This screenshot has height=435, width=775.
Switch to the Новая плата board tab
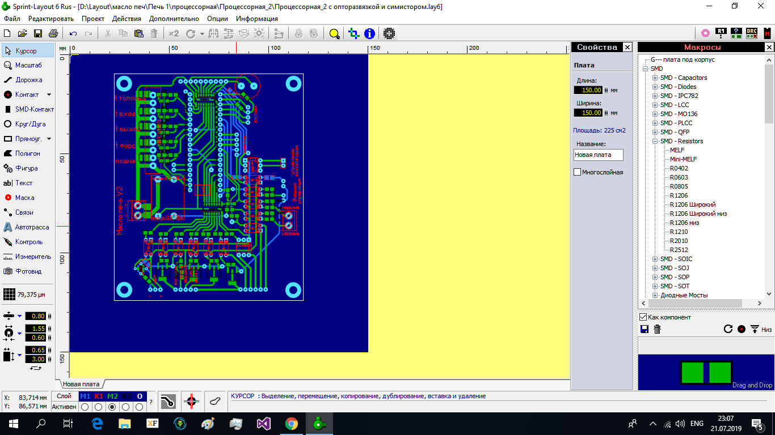click(x=81, y=383)
